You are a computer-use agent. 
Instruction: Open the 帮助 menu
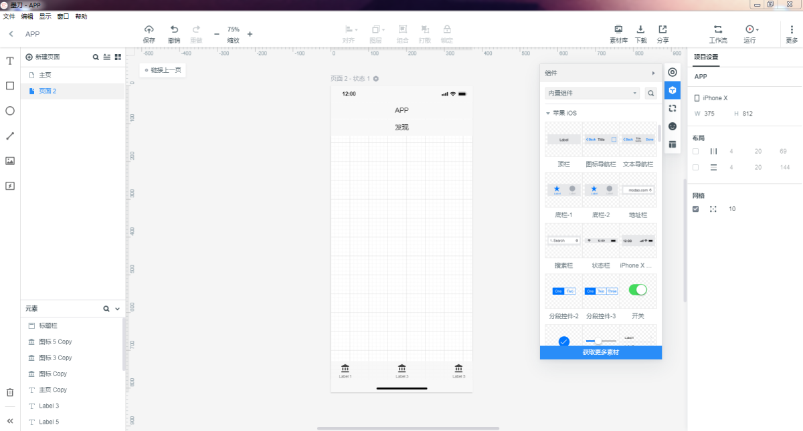coord(81,16)
